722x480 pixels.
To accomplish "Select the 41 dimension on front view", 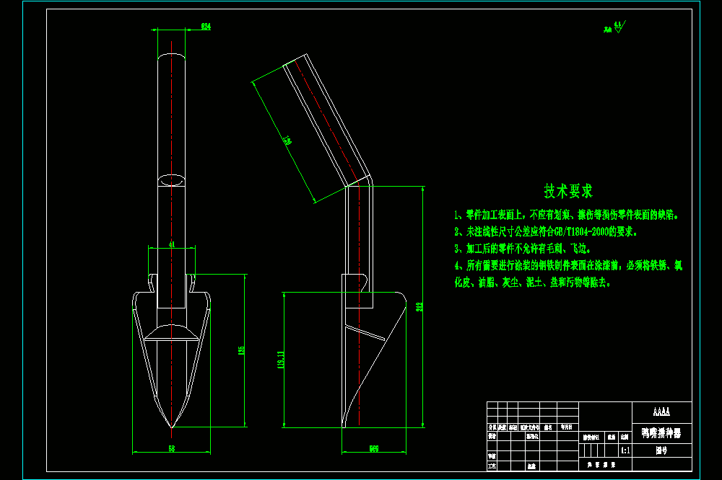I will (x=172, y=244).
